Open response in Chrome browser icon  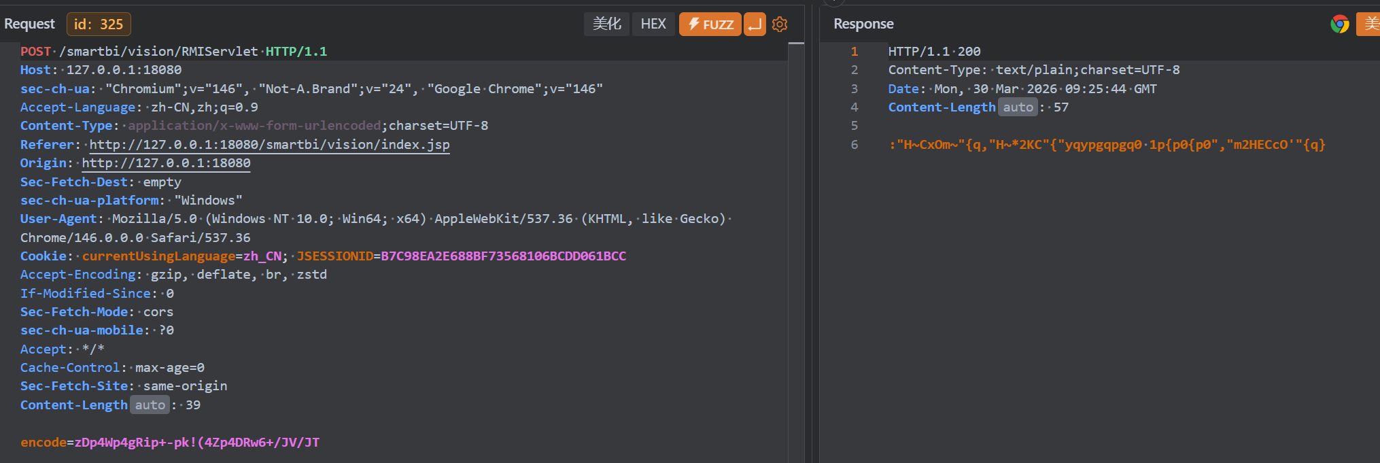(1339, 24)
